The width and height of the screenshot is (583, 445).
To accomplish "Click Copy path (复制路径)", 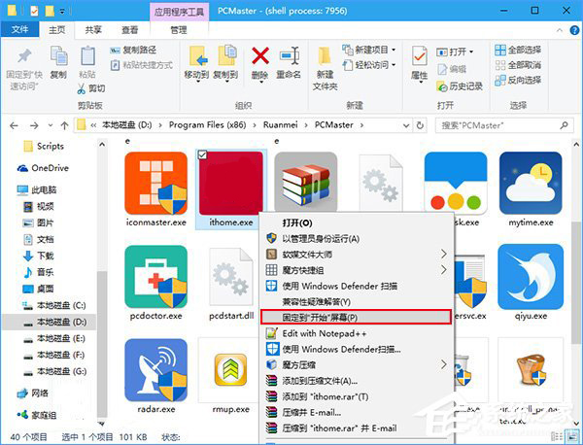I will (133, 50).
